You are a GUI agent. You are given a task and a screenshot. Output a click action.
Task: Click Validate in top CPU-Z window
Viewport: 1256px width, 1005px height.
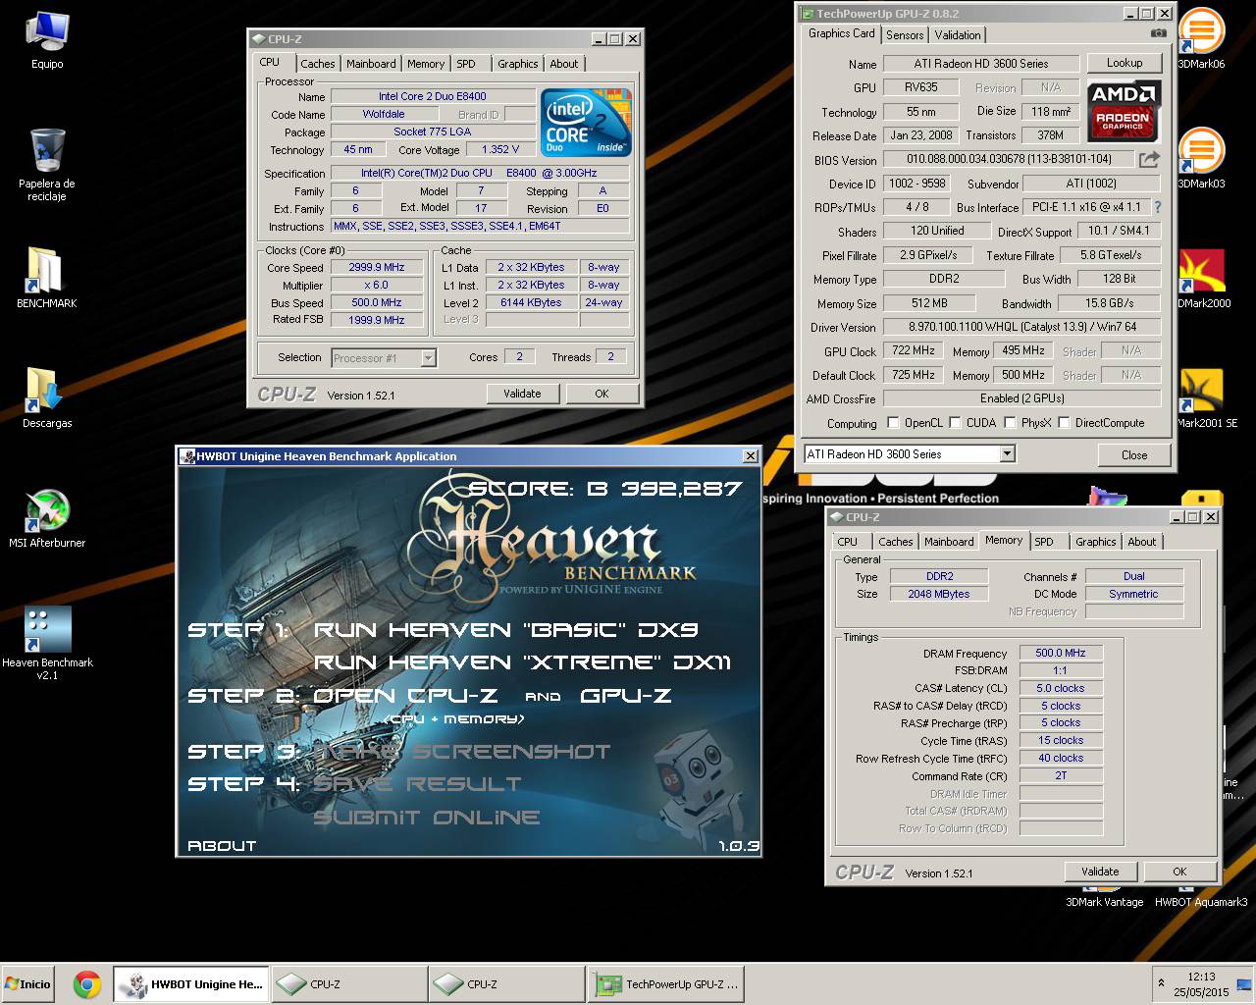(522, 394)
